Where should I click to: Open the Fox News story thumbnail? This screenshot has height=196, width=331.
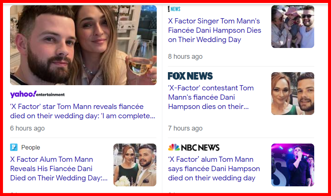[293, 93]
